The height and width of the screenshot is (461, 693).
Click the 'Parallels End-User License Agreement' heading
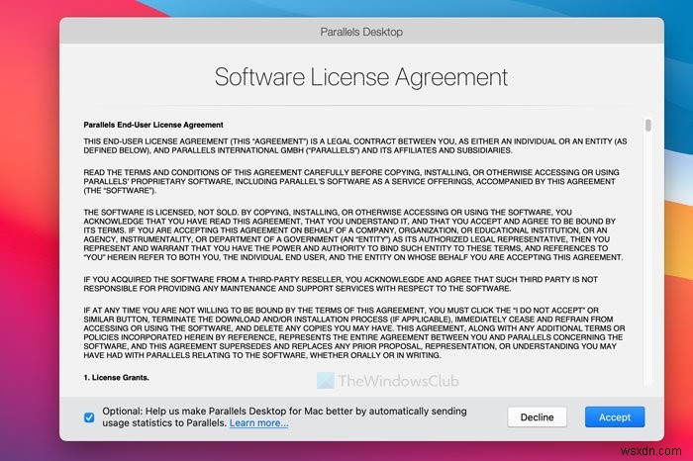coord(153,125)
